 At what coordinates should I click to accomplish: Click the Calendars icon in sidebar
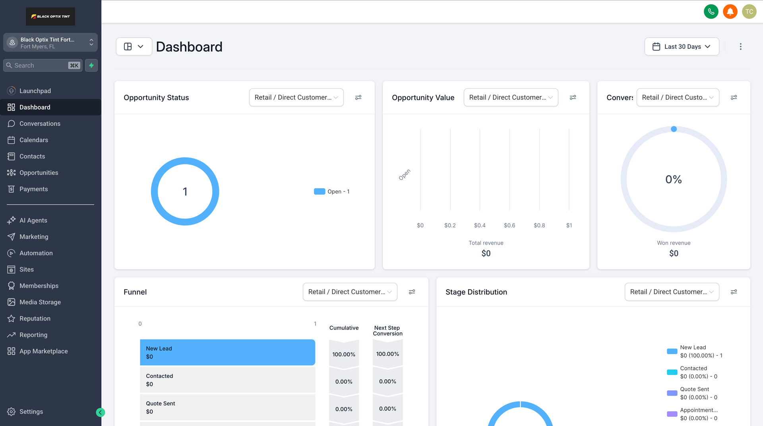(x=11, y=140)
